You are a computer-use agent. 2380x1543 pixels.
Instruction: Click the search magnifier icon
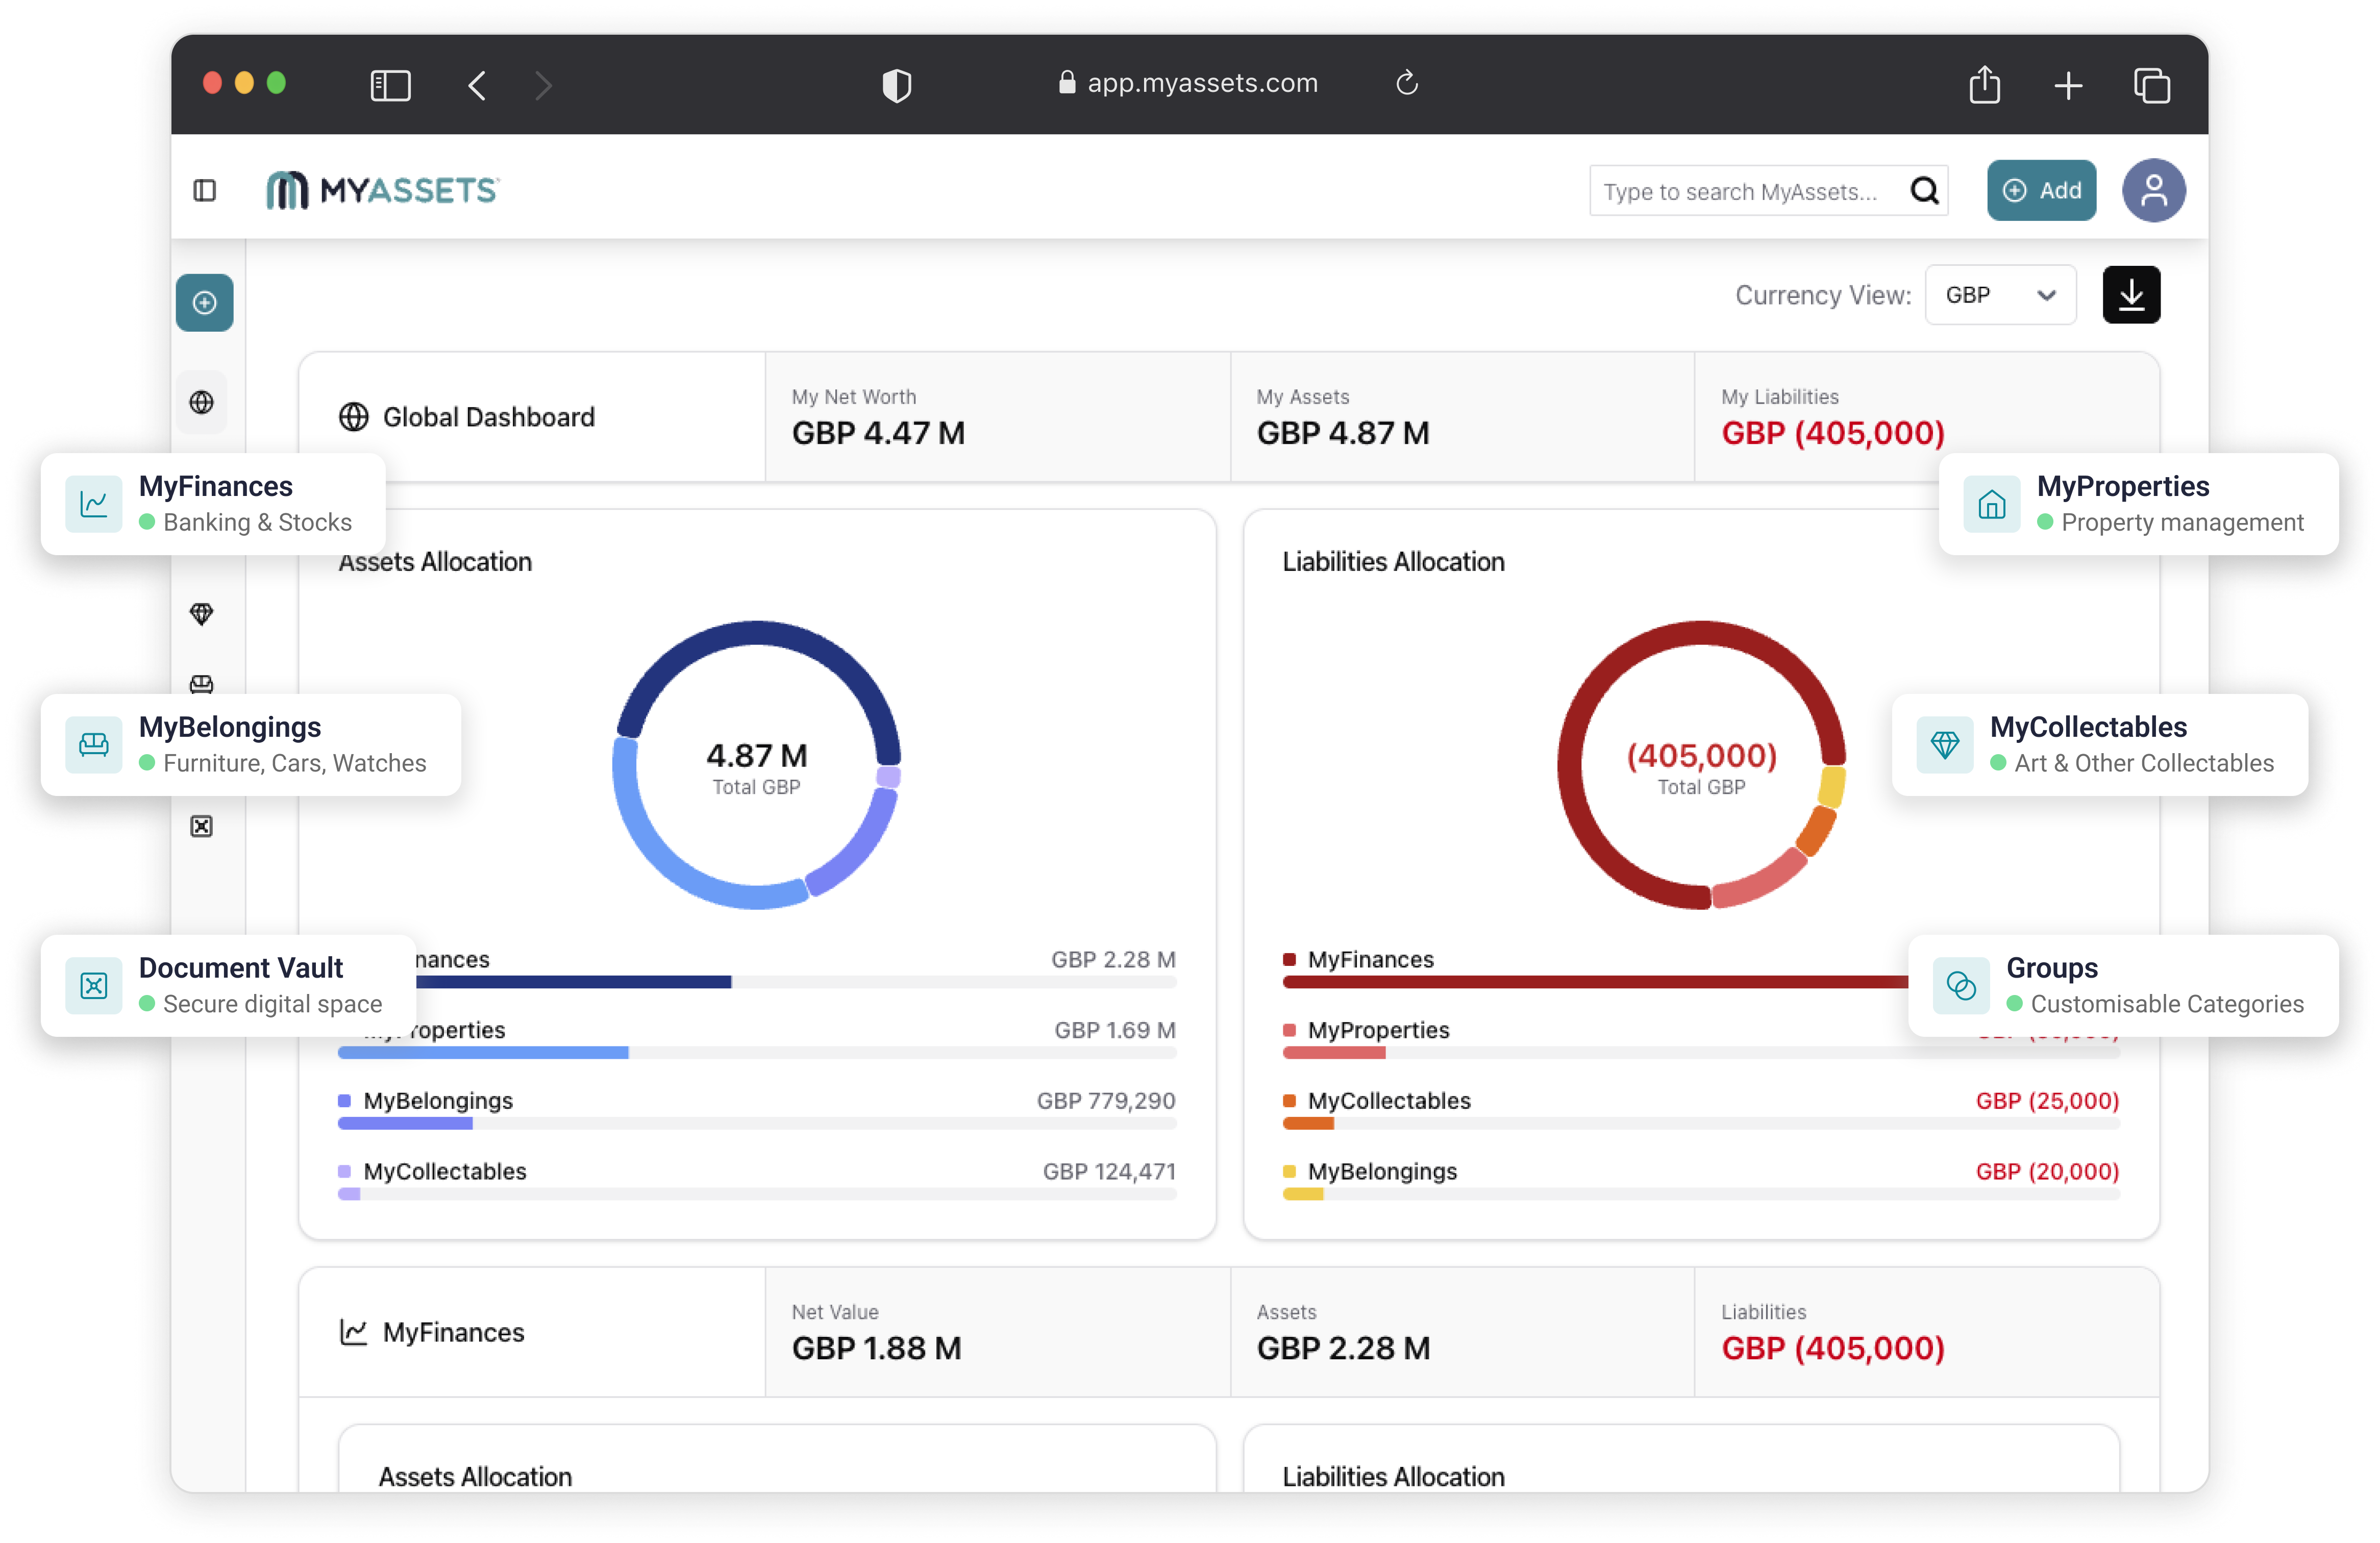click(1924, 190)
